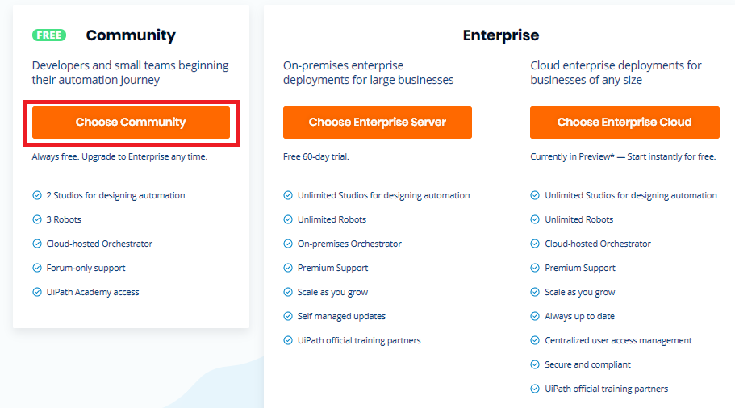
Task: Click the green FREE badge
Action: [x=49, y=35]
